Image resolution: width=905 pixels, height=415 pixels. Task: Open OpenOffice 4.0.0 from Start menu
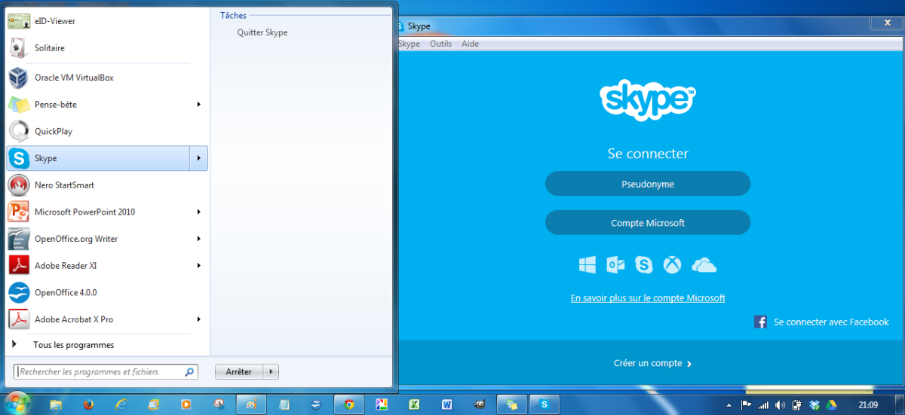106,292
